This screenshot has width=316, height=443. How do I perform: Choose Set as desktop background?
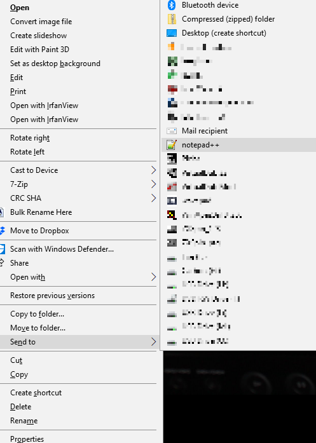click(x=55, y=64)
